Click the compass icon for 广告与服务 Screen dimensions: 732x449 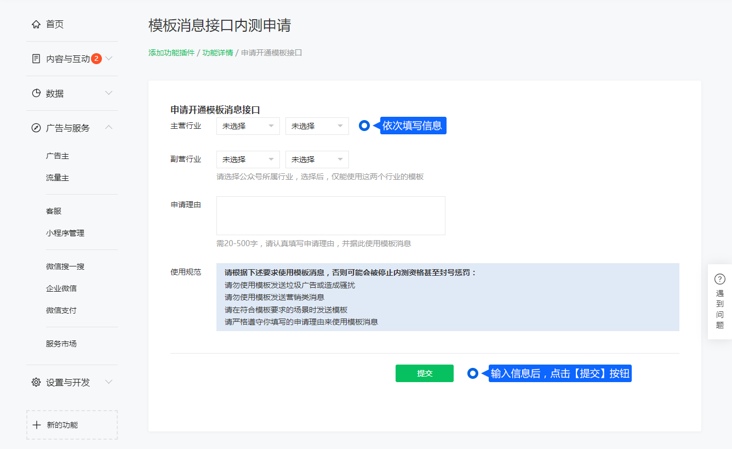click(36, 128)
